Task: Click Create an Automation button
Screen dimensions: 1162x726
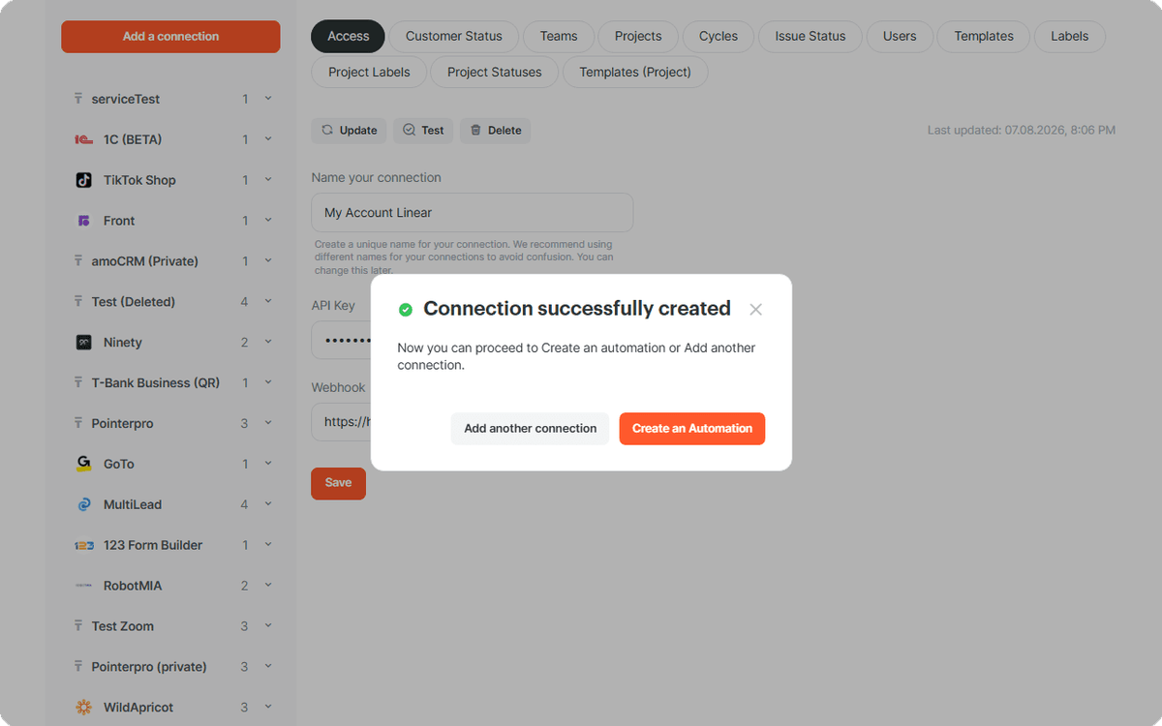Action: tap(692, 429)
